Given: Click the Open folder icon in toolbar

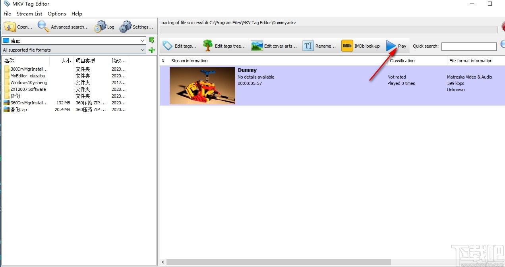Looking at the screenshot, I should pos(10,27).
